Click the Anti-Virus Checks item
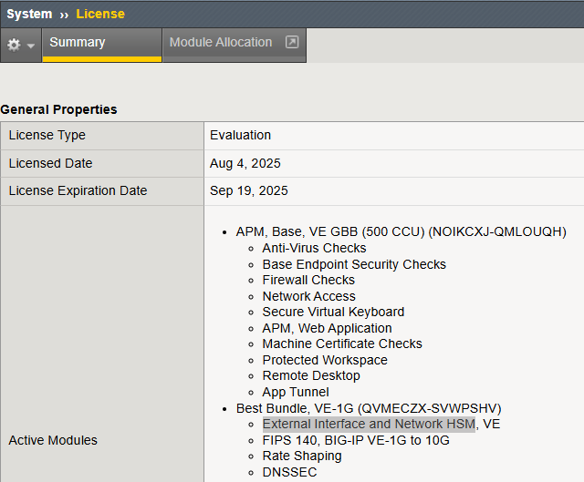 click(x=314, y=248)
